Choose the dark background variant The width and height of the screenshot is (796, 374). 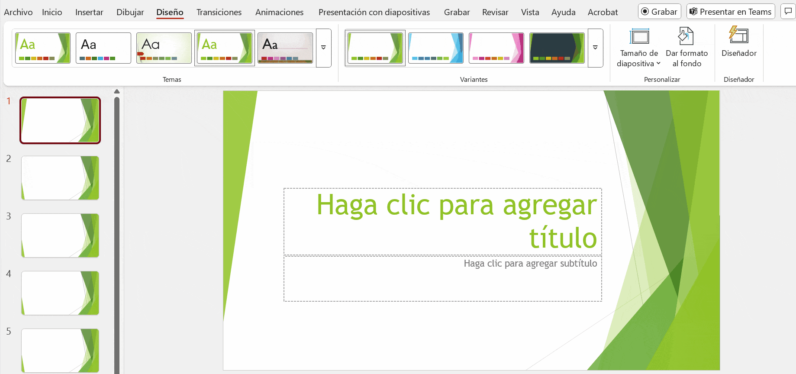(557, 48)
